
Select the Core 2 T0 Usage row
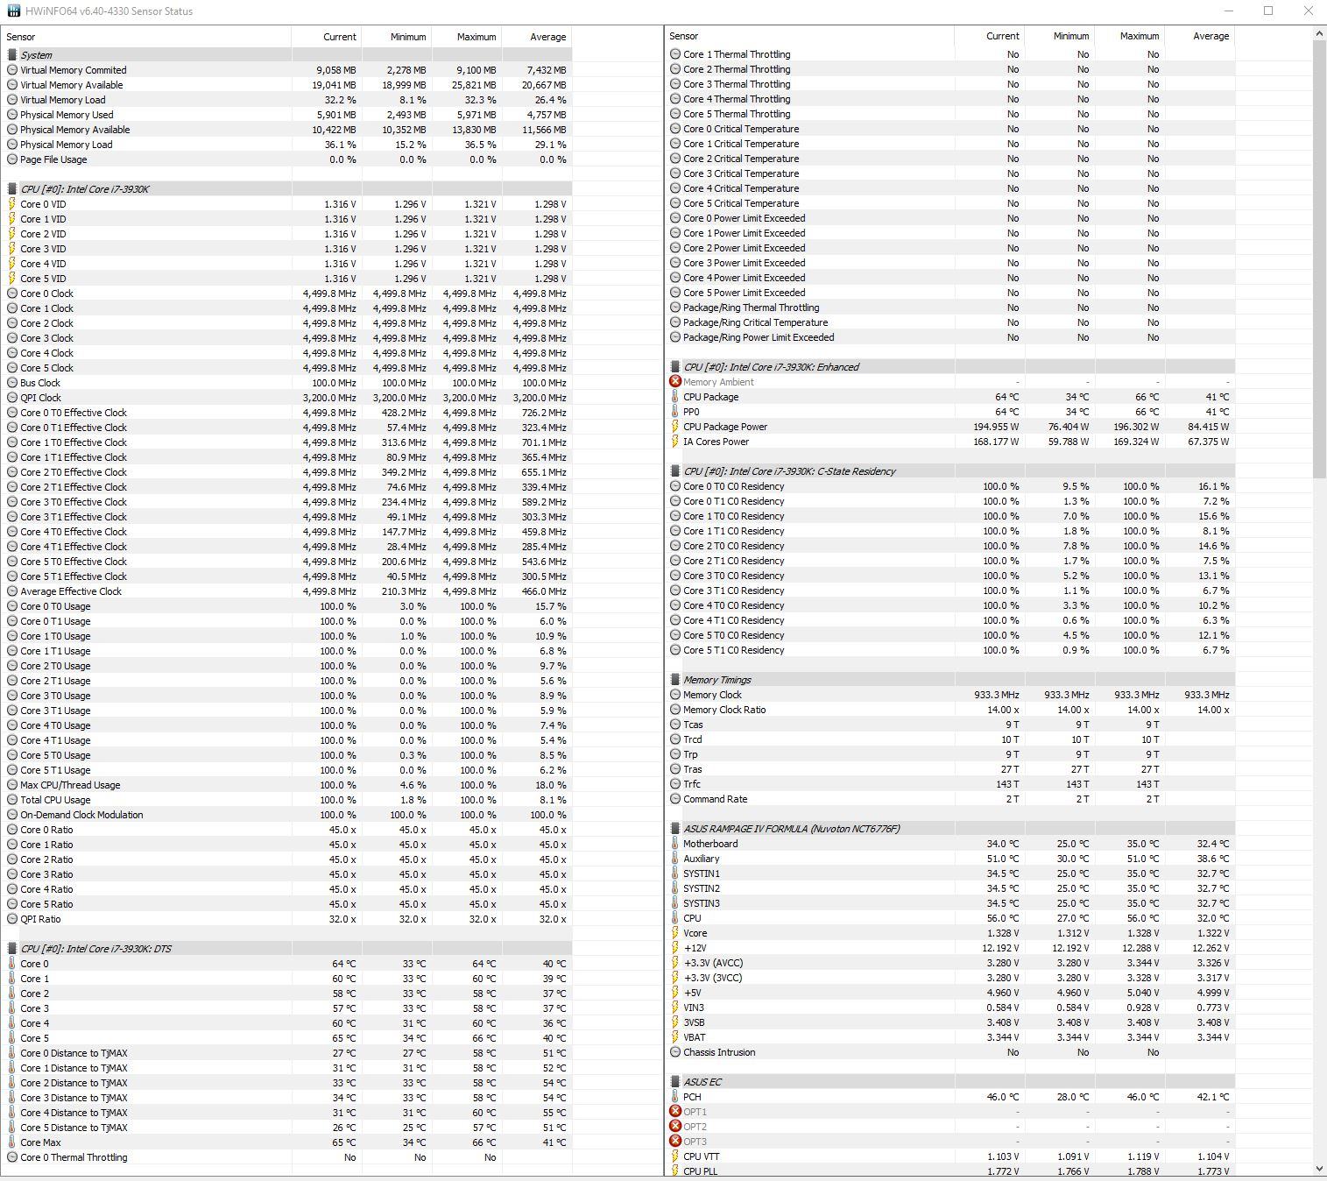287,666
